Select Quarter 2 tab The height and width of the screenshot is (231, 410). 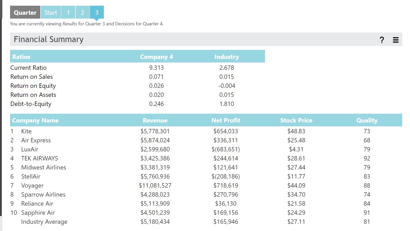83,12
